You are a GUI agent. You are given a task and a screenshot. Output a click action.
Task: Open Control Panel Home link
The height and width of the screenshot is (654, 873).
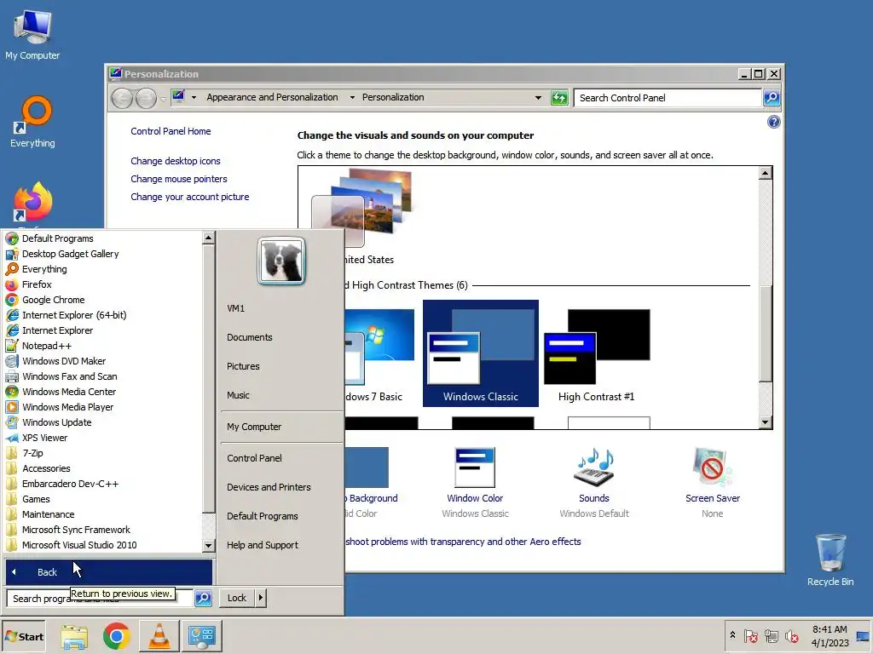171,131
